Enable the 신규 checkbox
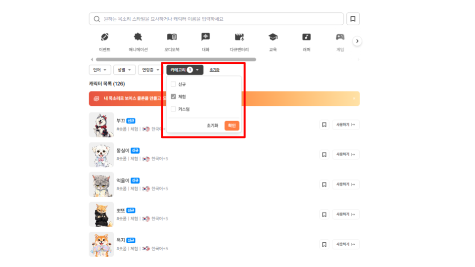The width and height of the screenshot is (475, 267). (173, 84)
